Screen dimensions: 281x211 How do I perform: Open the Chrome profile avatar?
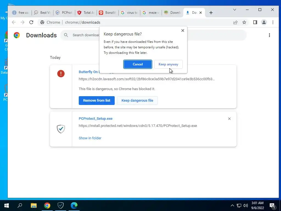pos(264,22)
